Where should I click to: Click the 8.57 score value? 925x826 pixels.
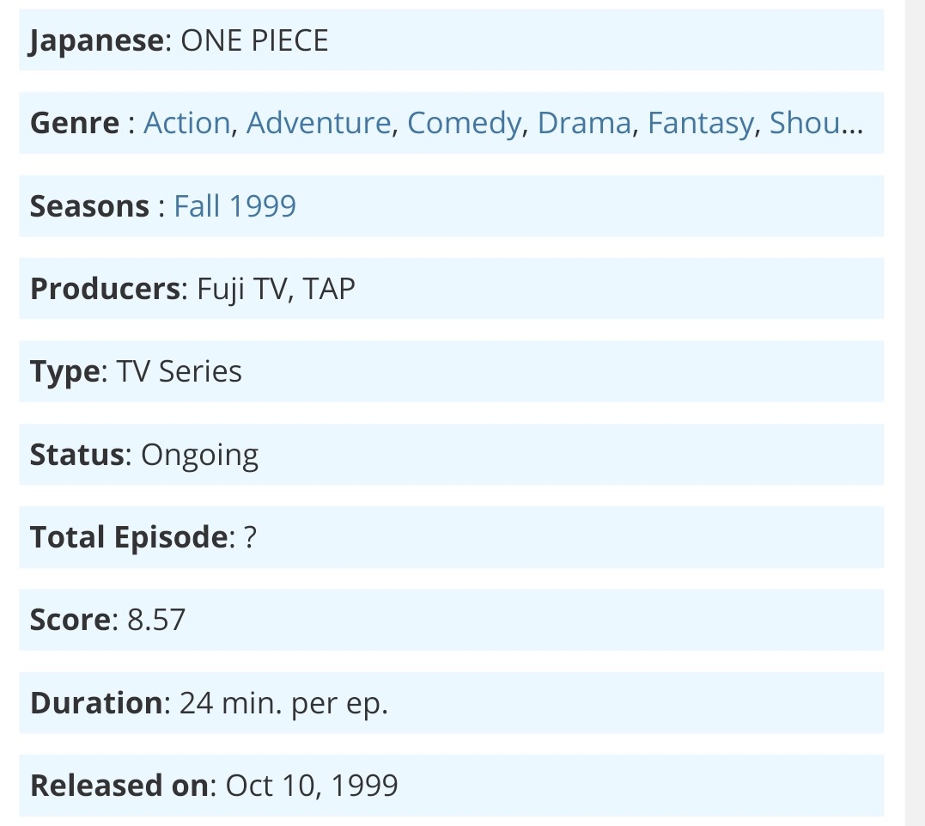[x=156, y=620]
